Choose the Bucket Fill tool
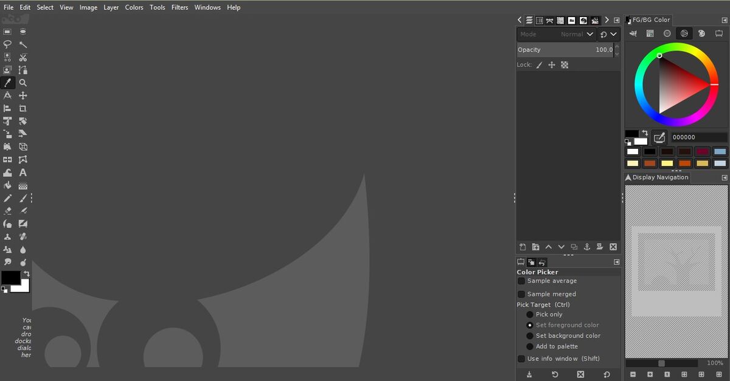Viewport: 730px width, 381px height. coord(7,185)
